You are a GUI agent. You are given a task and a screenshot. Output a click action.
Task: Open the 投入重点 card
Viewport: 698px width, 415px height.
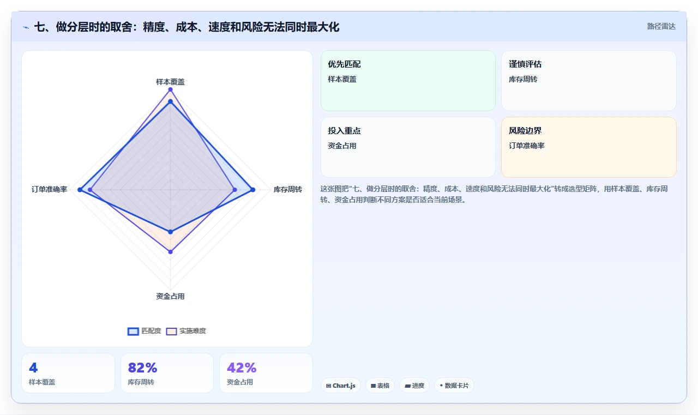tap(408, 147)
